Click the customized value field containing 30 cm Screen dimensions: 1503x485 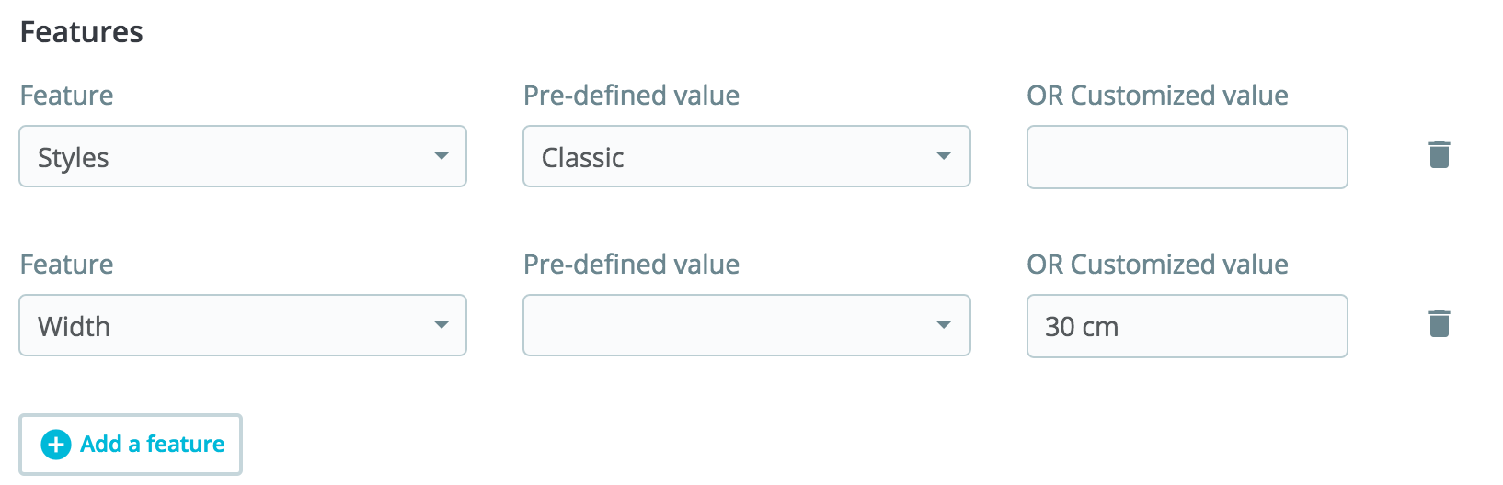click(1187, 327)
